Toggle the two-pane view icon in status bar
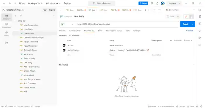The height and width of the screenshot is (108, 205). tap(197, 106)
